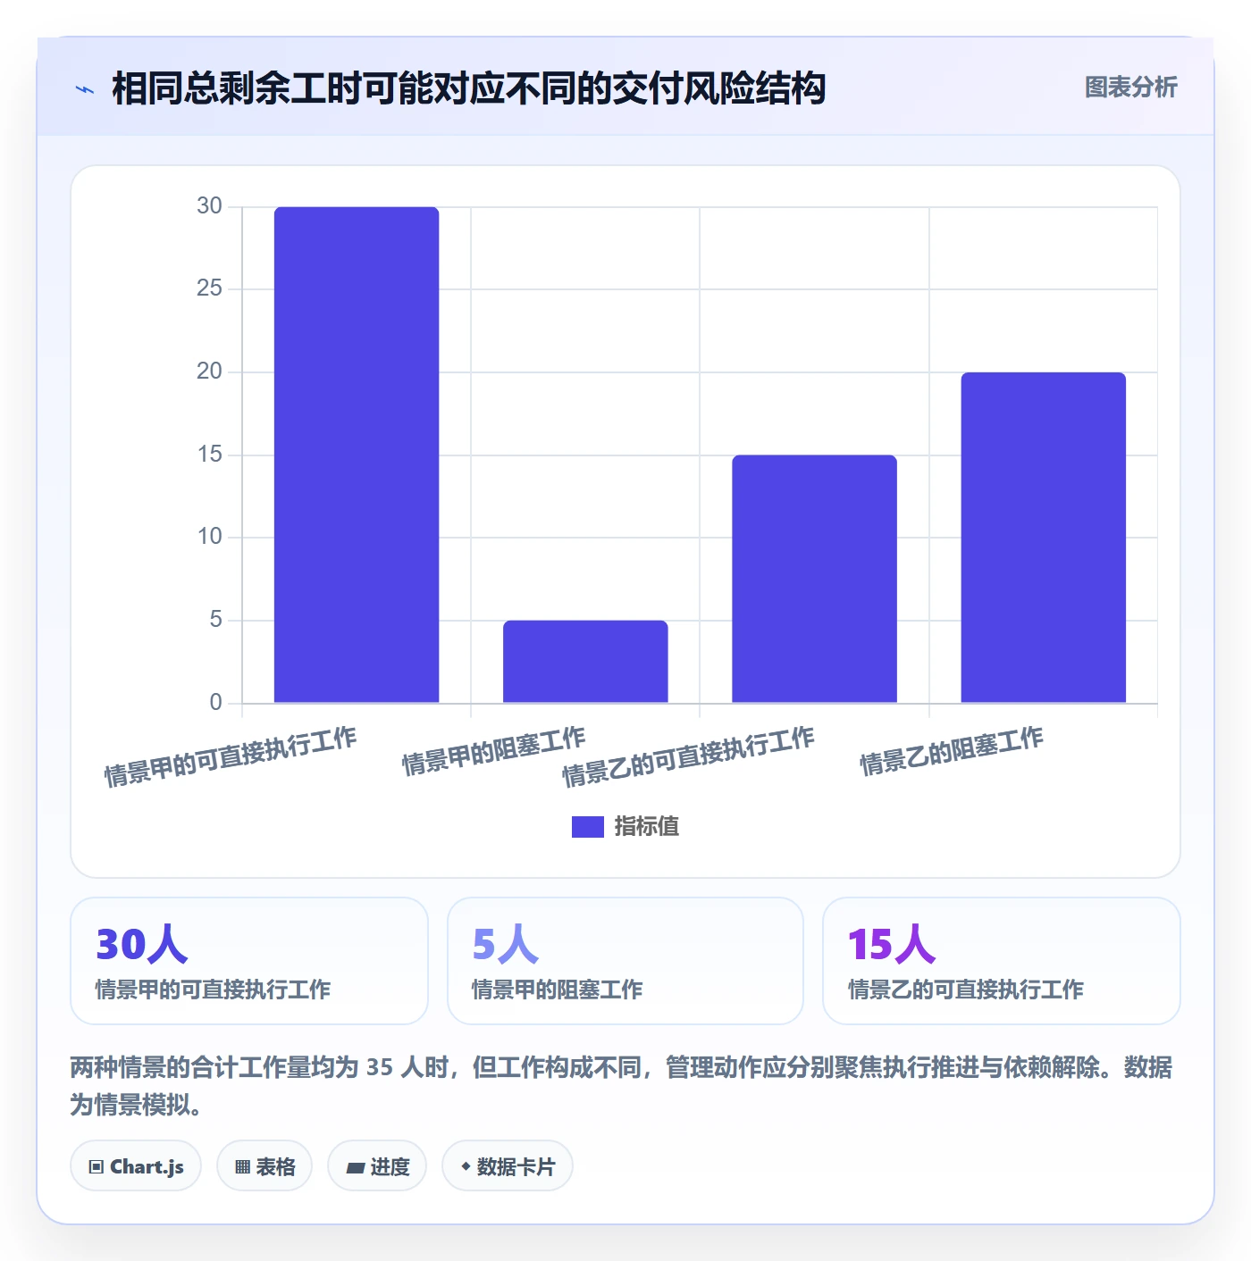Select the 进度 tag

click(377, 1166)
